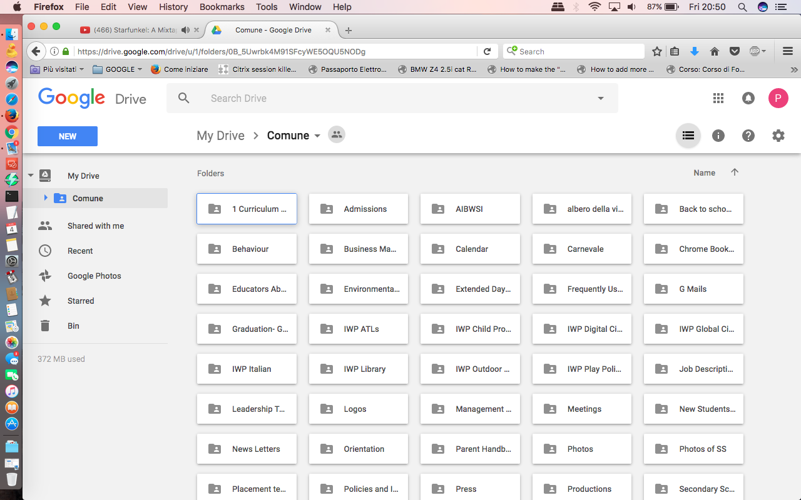Open Spotlight search in menu bar

(742, 7)
